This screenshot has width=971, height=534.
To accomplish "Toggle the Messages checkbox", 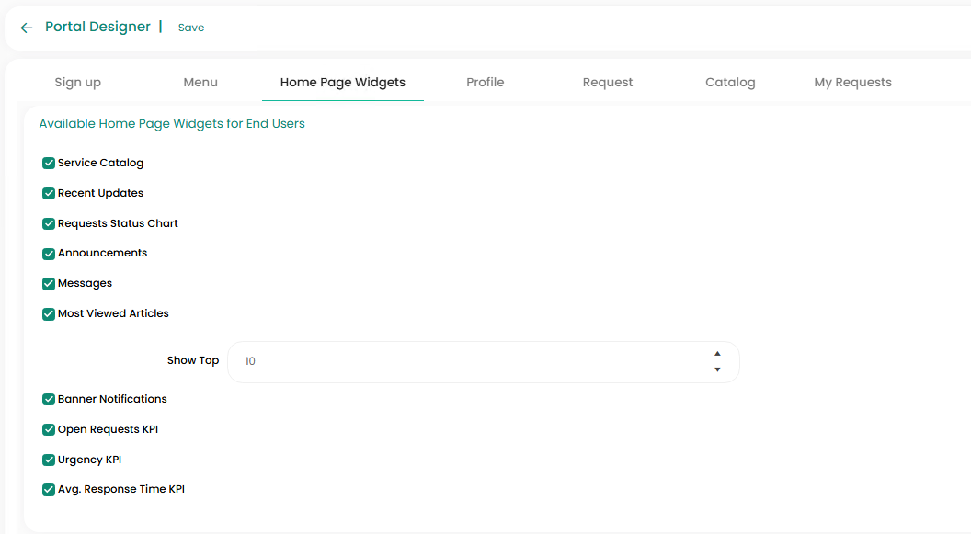I will pyautogui.click(x=49, y=283).
